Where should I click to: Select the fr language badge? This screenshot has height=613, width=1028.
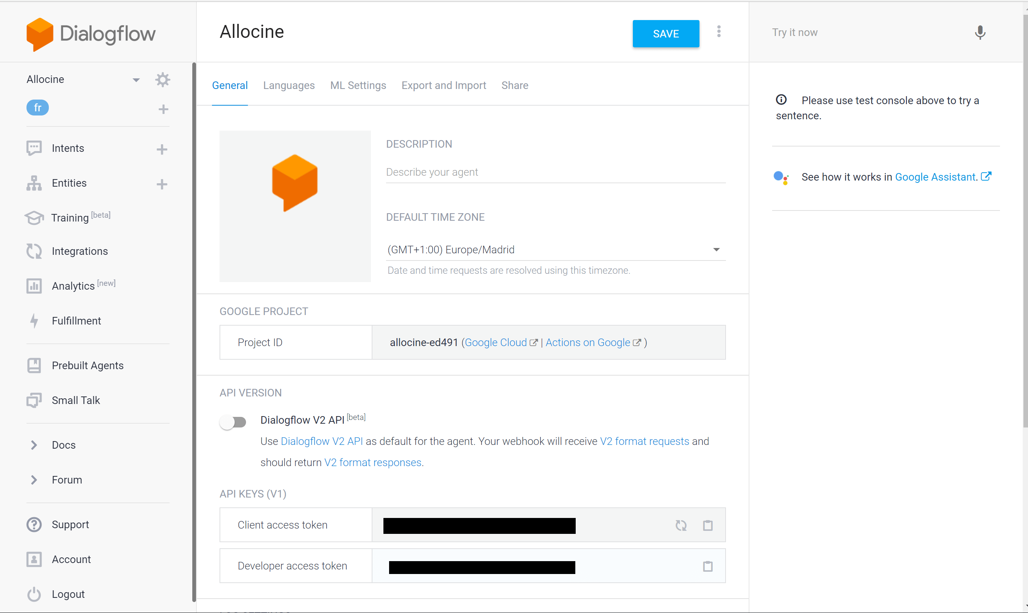point(37,108)
